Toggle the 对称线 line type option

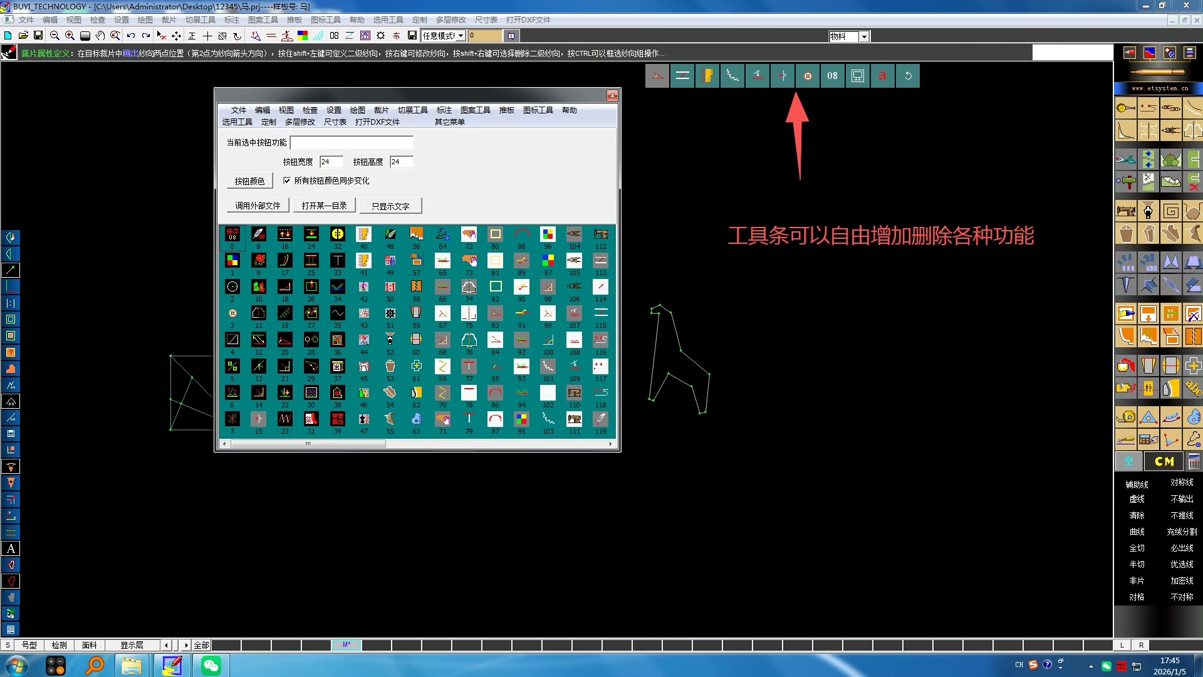tap(1182, 482)
